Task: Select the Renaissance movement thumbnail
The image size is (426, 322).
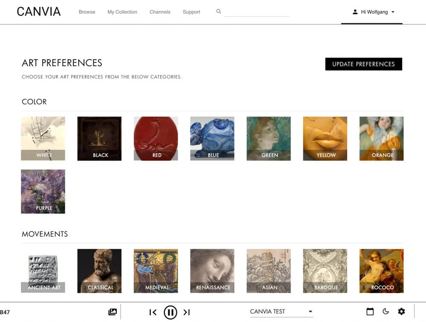Action: [212, 271]
